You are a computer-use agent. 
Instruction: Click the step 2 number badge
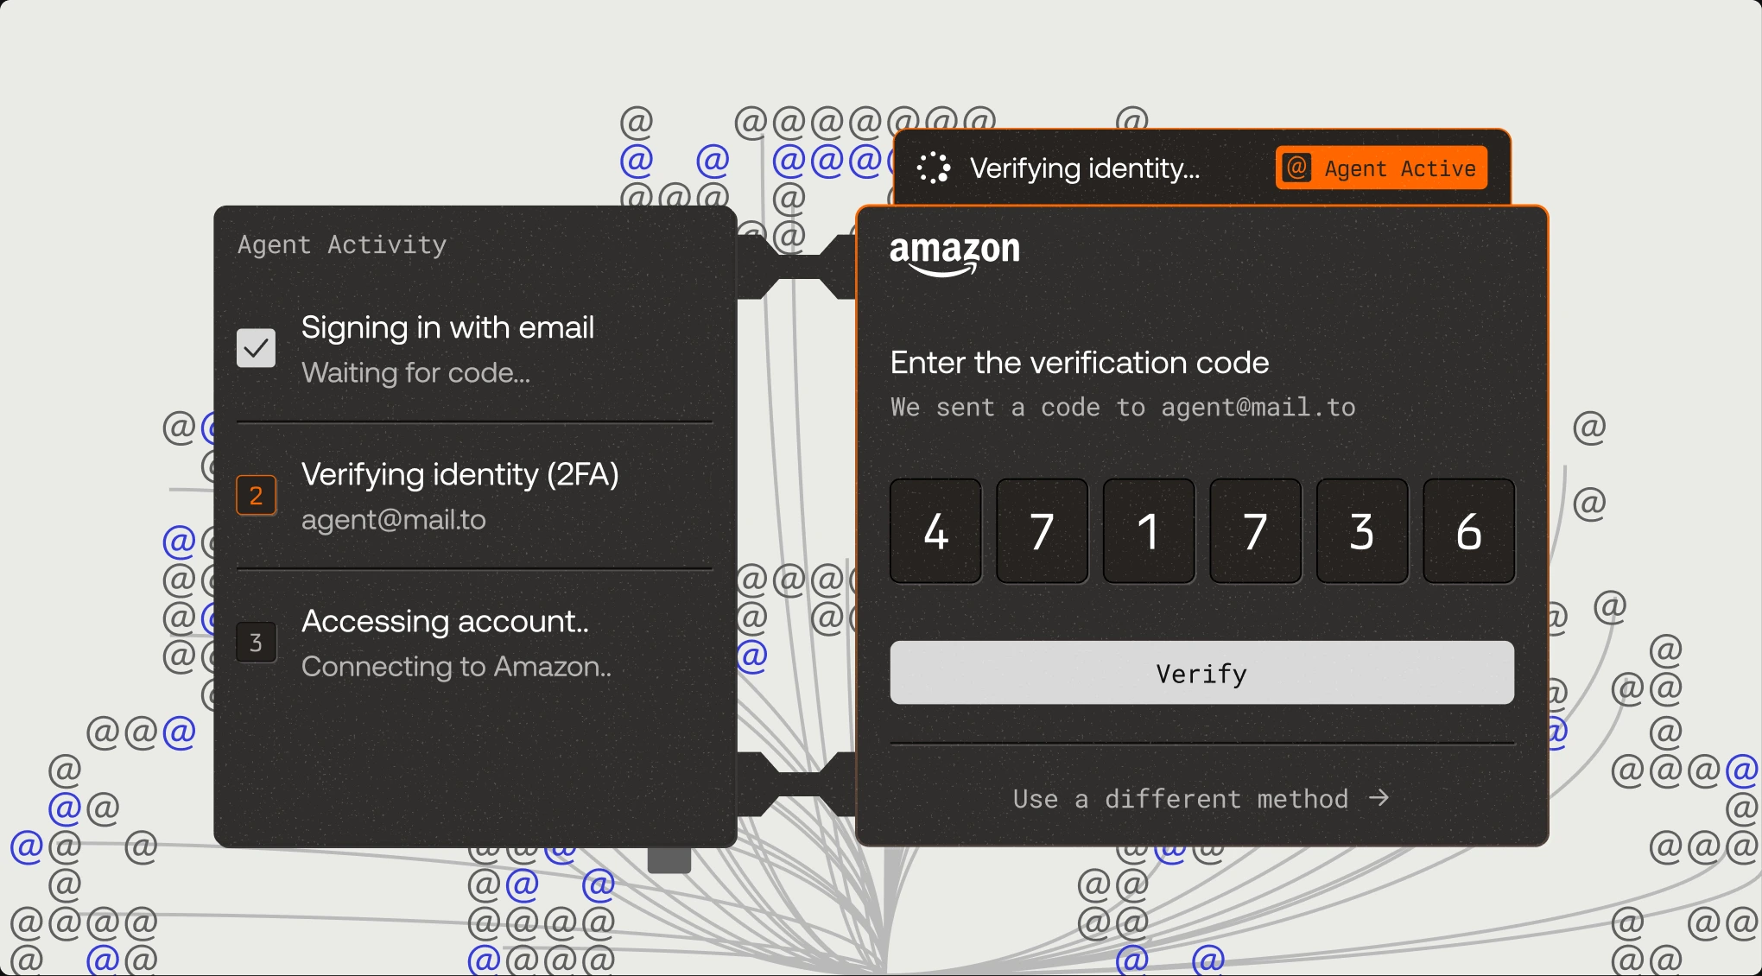pos(257,495)
